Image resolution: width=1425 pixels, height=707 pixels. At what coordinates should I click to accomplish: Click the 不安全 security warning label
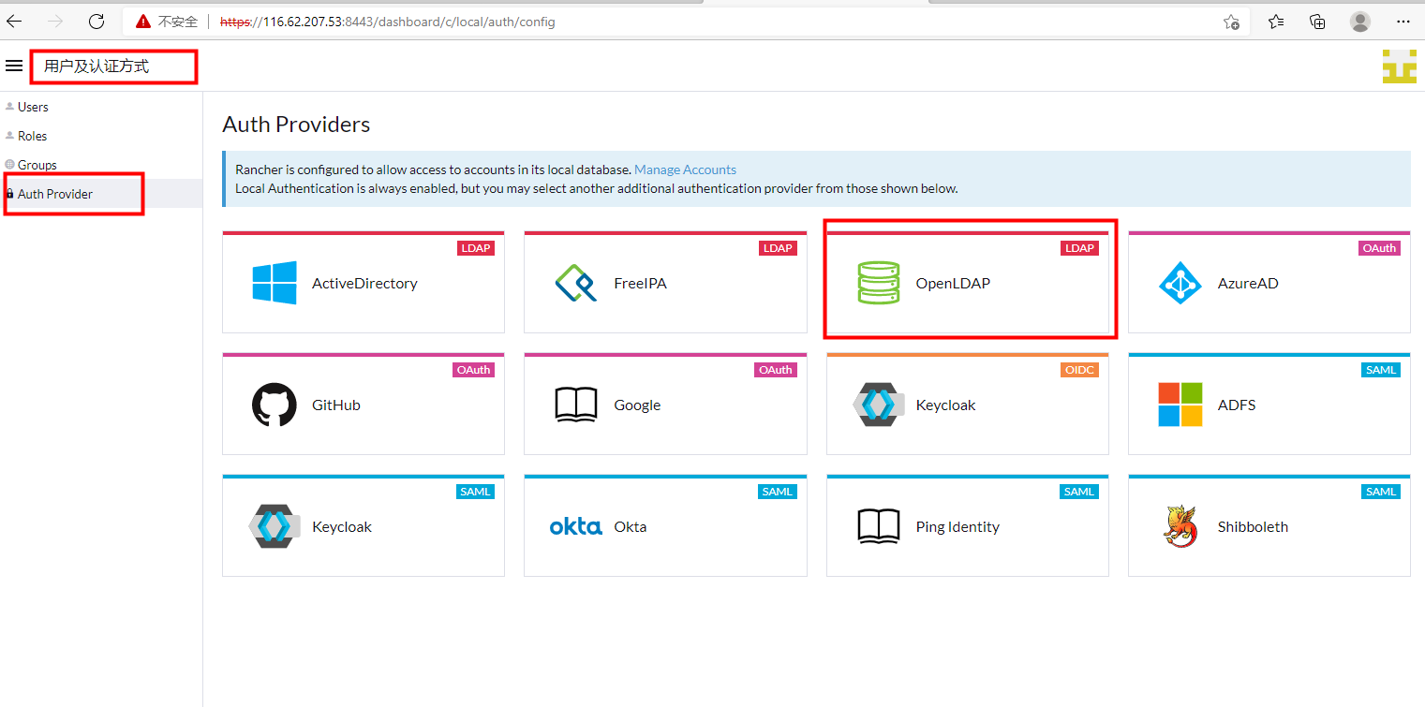pyautogui.click(x=178, y=22)
